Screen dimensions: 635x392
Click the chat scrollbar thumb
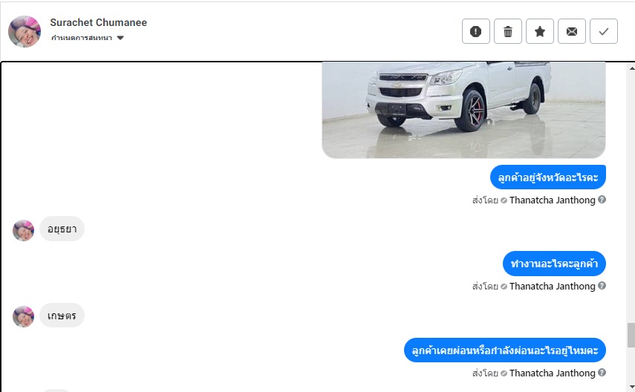[631, 335]
